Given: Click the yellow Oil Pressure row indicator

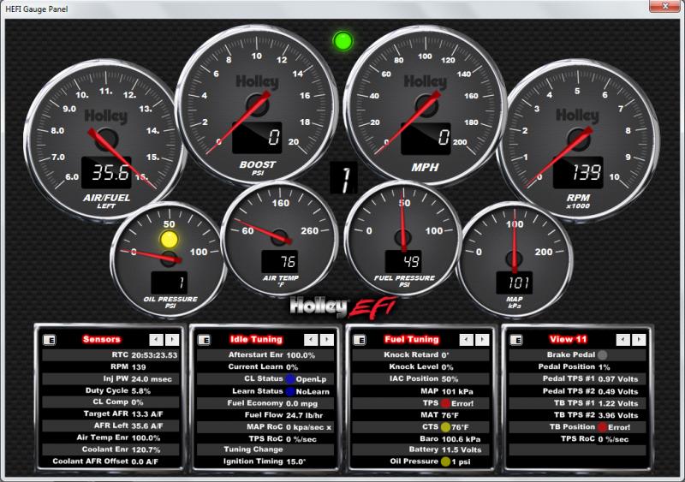Looking at the screenshot, I should tap(445, 461).
